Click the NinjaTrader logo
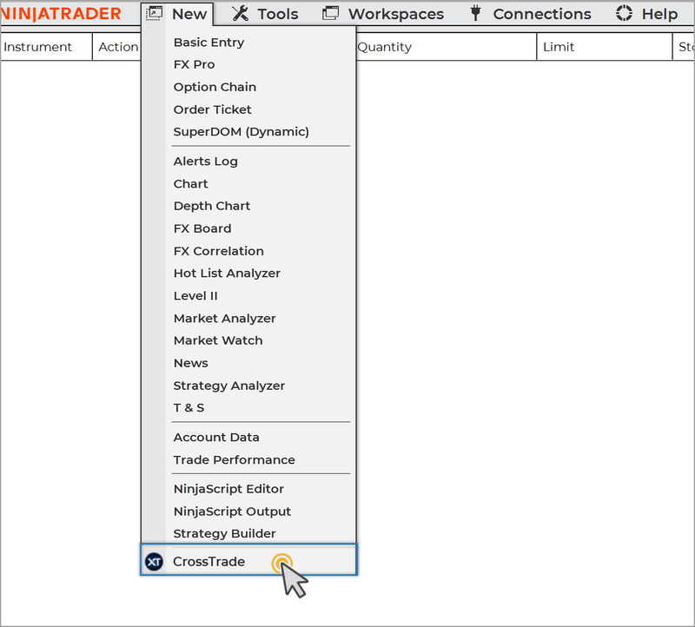 [x=61, y=14]
